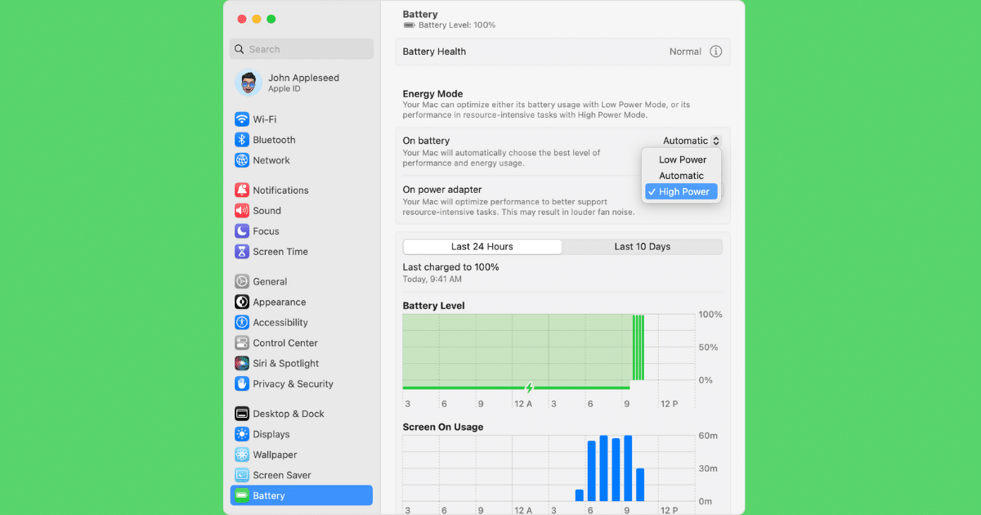Click the Wallpaper icon
Image resolution: width=981 pixels, height=515 pixels.
242,455
